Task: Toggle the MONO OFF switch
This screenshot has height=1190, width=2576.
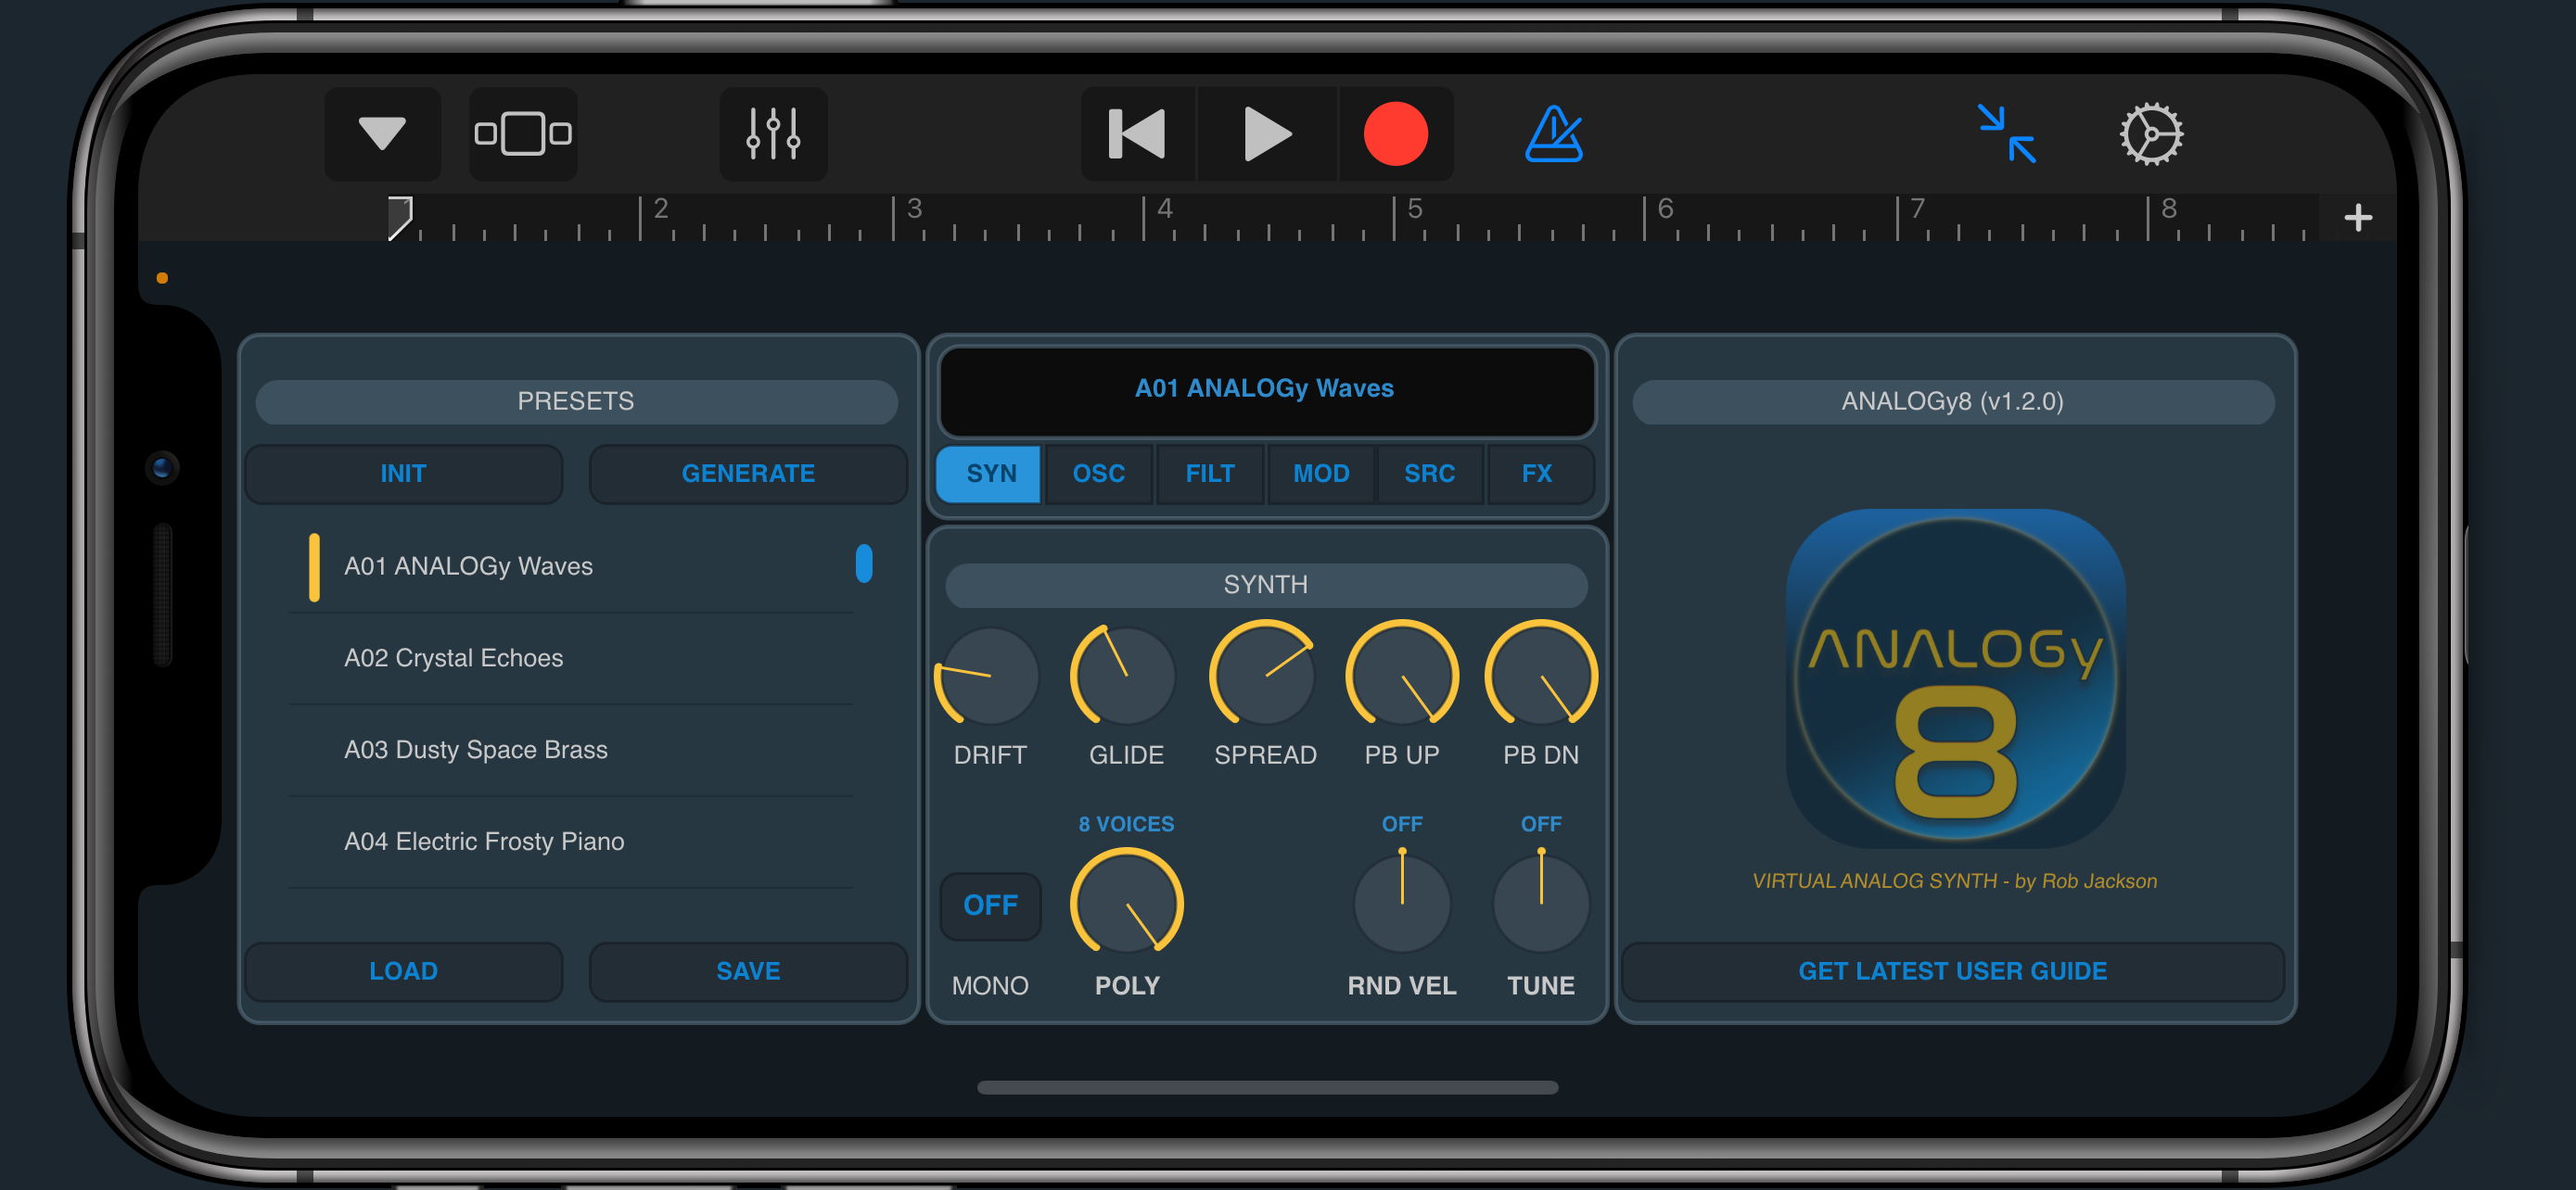Action: pos(990,906)
